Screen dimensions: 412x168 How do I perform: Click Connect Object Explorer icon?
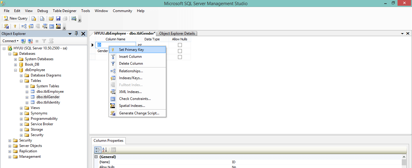click(24, 41)
